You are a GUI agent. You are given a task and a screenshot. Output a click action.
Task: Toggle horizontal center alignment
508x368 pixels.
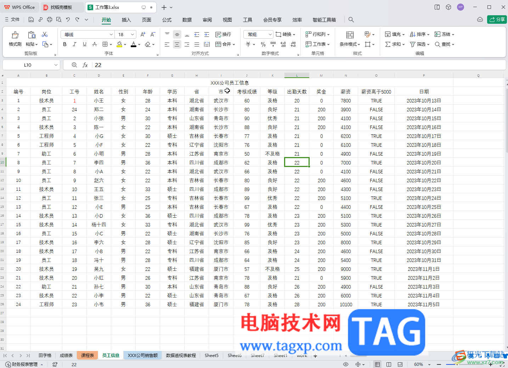[177, 44]
